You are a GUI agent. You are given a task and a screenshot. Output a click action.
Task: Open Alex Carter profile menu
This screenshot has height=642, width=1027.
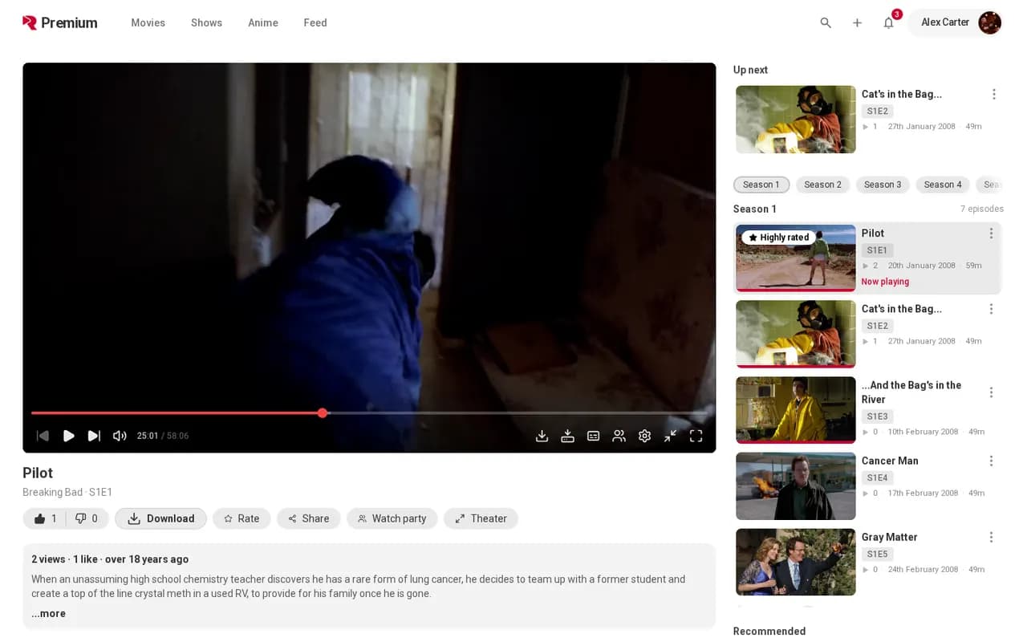coord(956,22)
